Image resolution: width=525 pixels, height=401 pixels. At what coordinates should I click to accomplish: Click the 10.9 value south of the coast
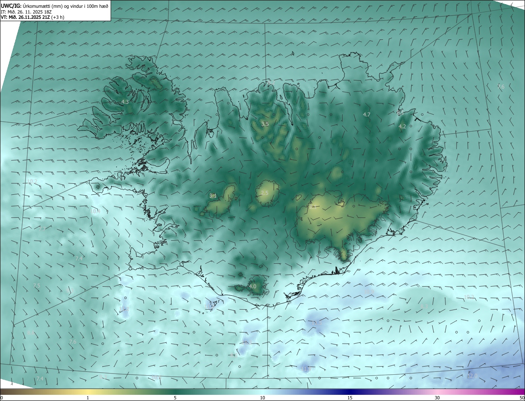point(370,292)
